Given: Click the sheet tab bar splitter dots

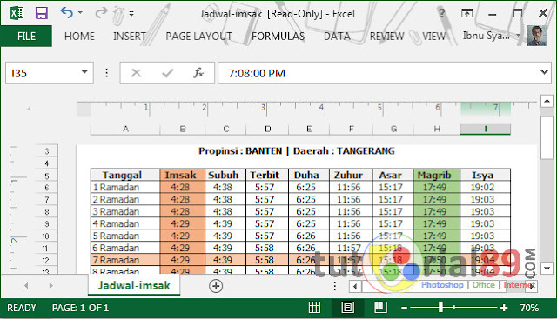Looking at the screenshot, I should 334,286.
